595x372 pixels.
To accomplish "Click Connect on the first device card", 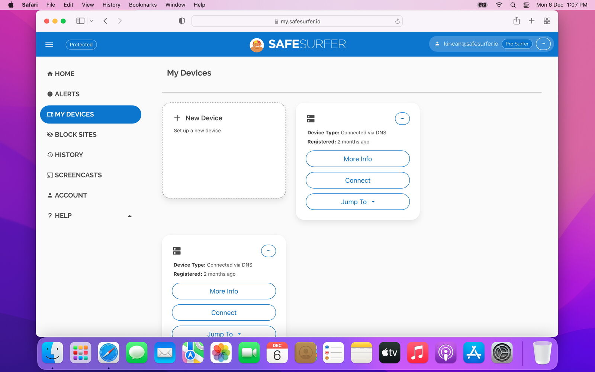I will [x=358, y=180].
